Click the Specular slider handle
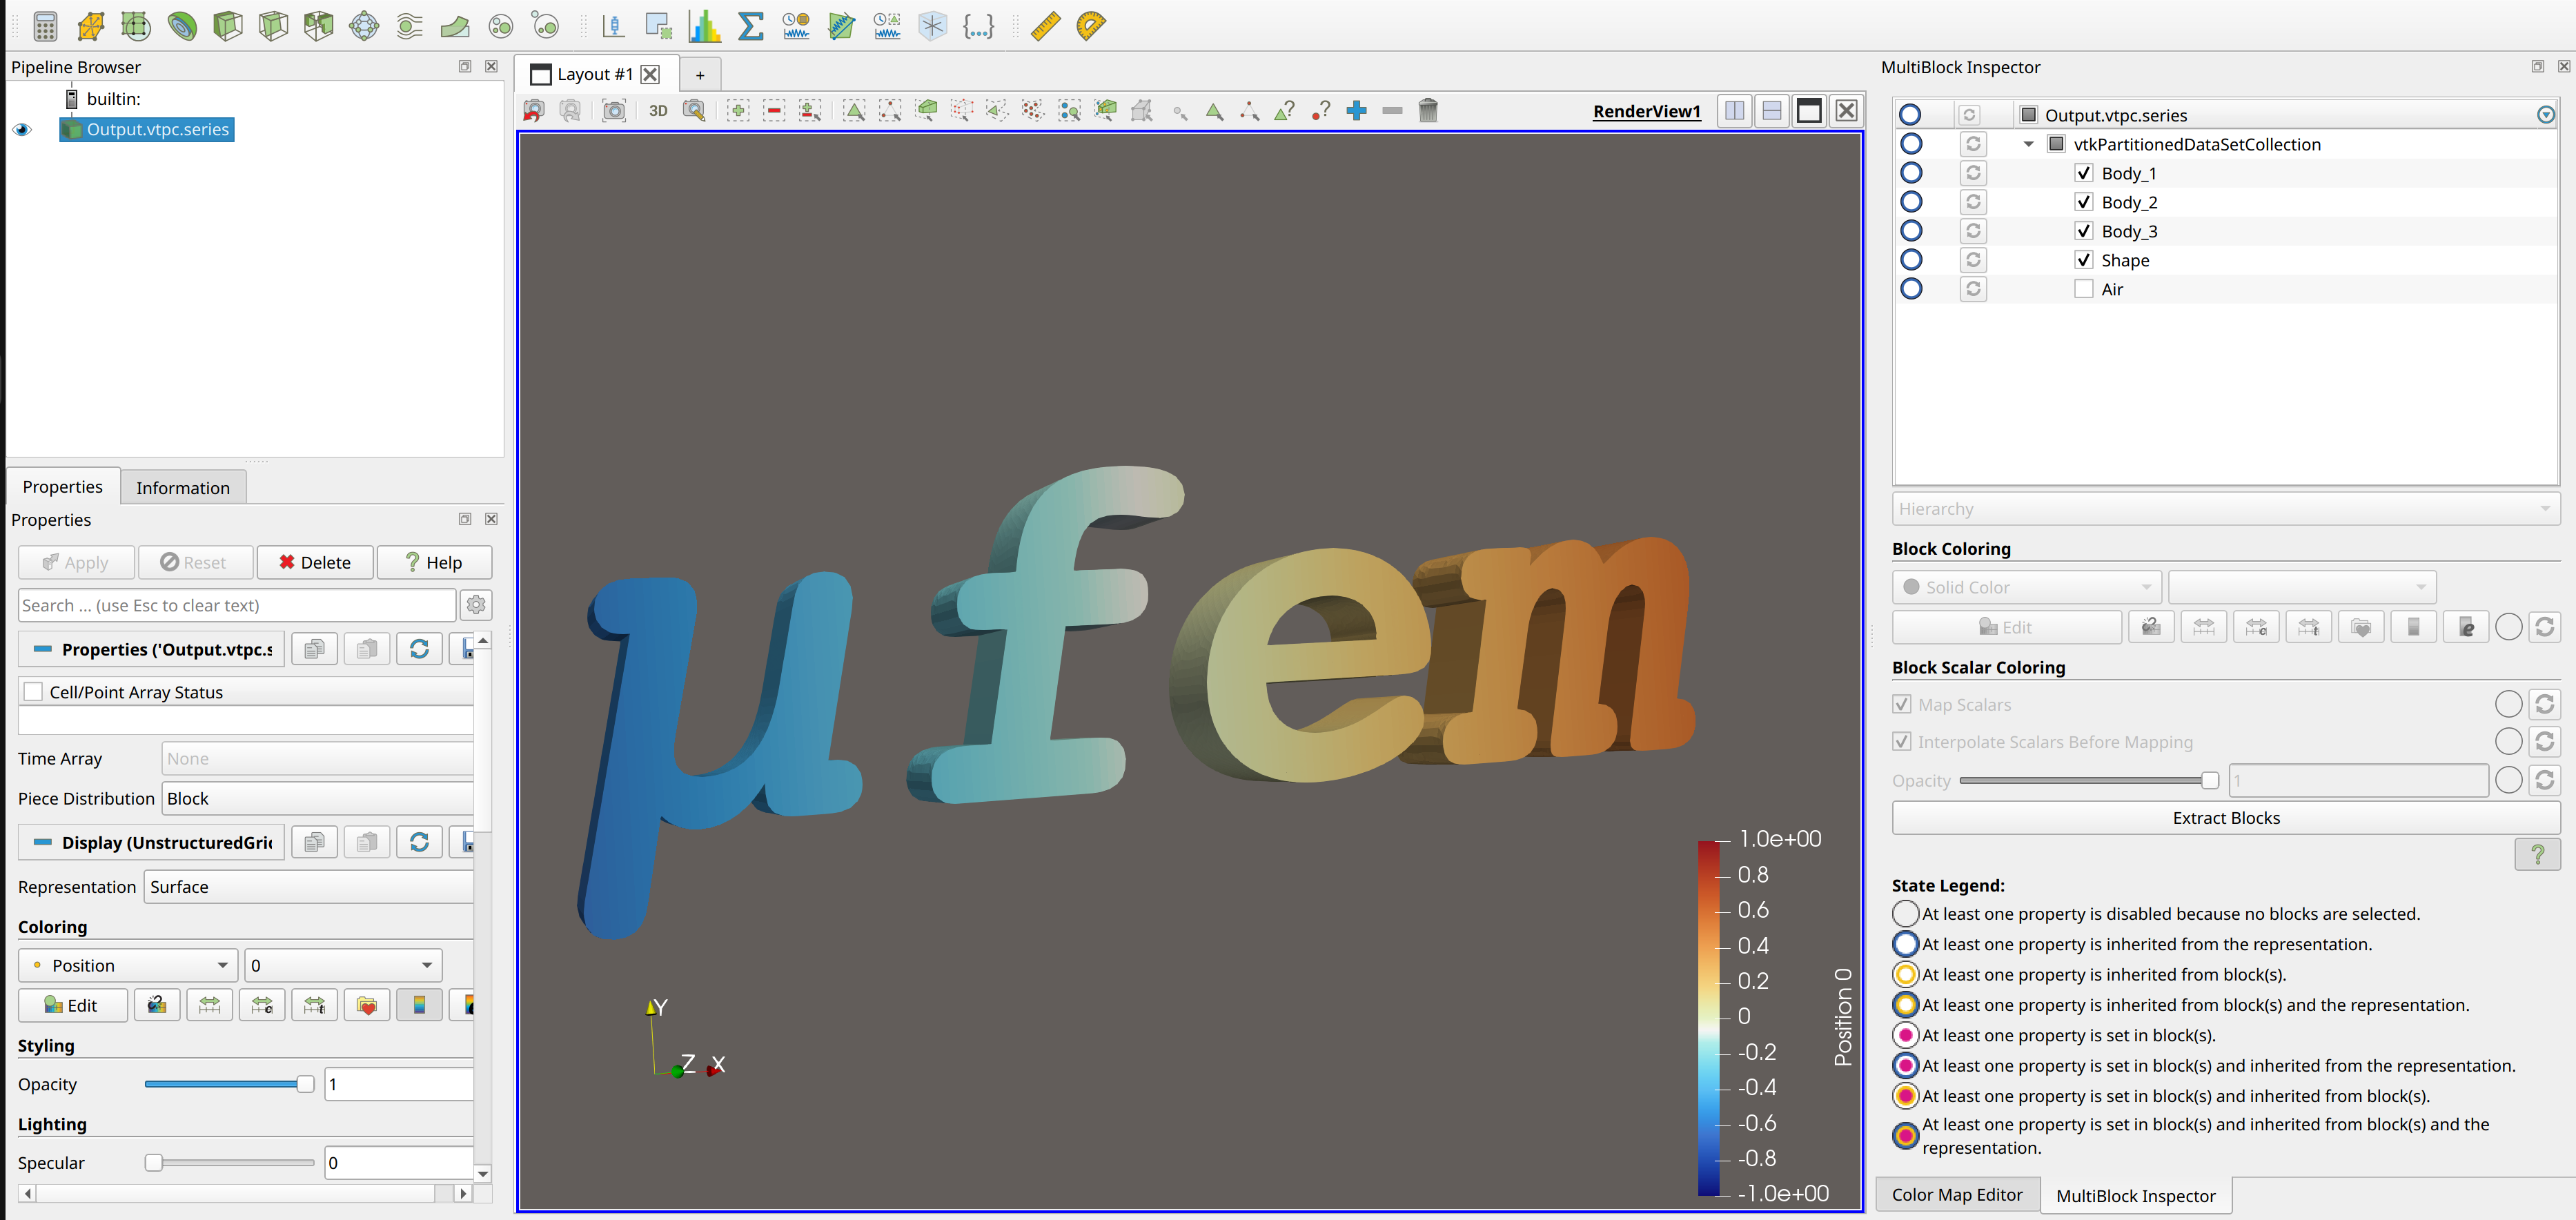 click(x=153, y=1162)
